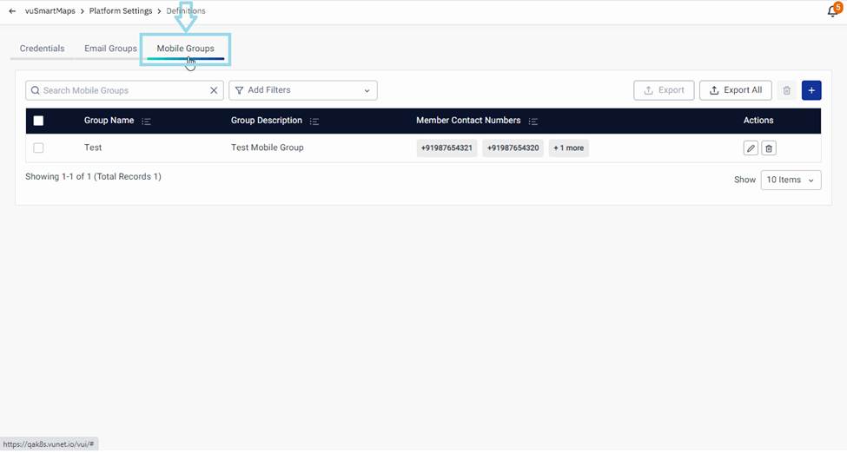Switch to the Email Groups tab
Viewport: 847px width, 453px height.
[x=110, y=49]
